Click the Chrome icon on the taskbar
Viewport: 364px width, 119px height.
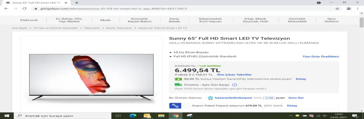pos(176,116)
